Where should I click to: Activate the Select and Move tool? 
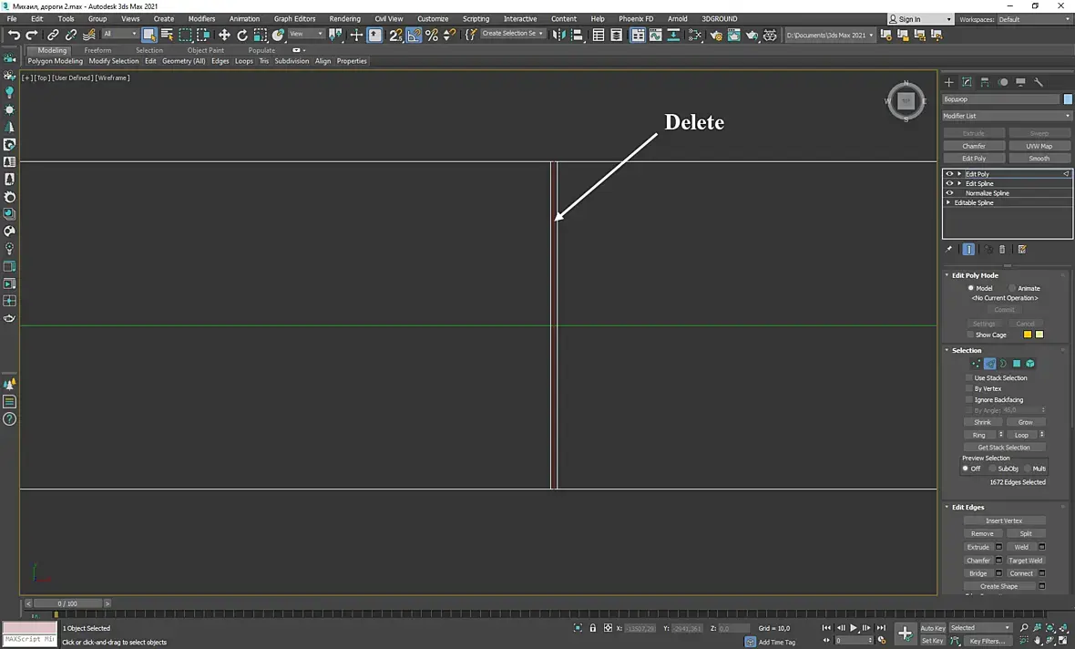(224, 35)
